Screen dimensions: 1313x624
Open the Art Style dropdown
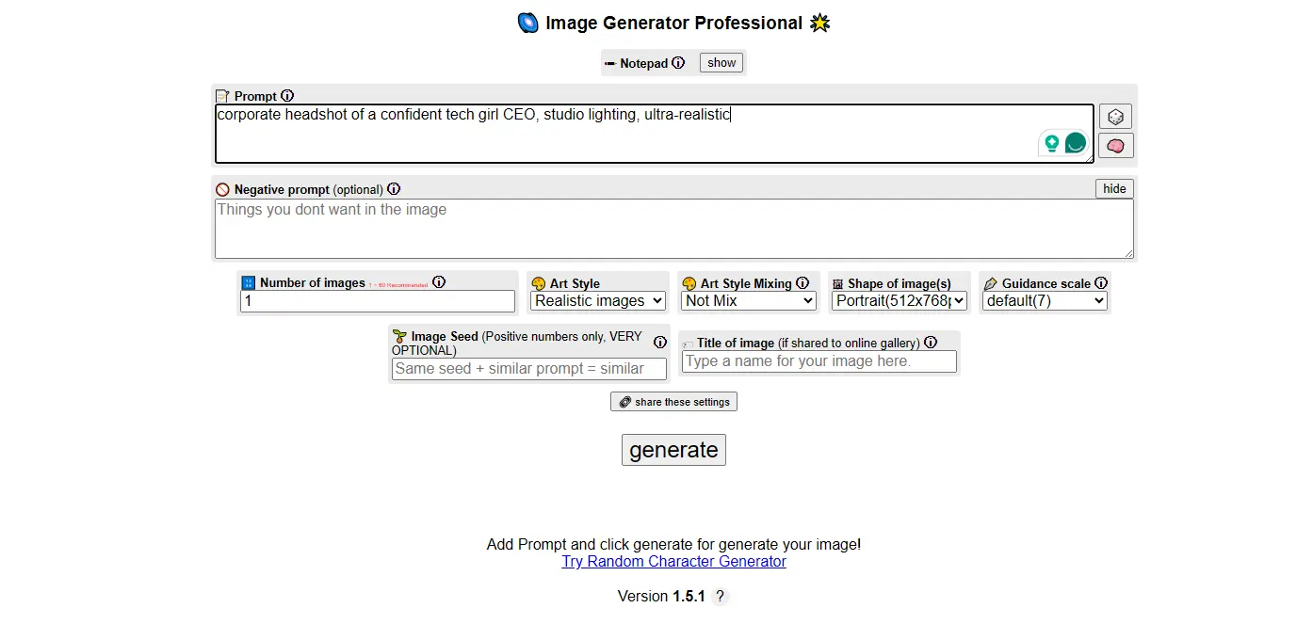[x=598, y=301]
